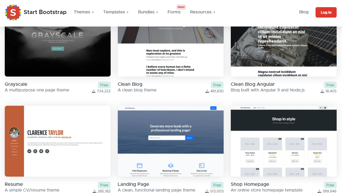Click the Log In button
Viewport: 342px width, 193px height.
(x=326, y=13)
